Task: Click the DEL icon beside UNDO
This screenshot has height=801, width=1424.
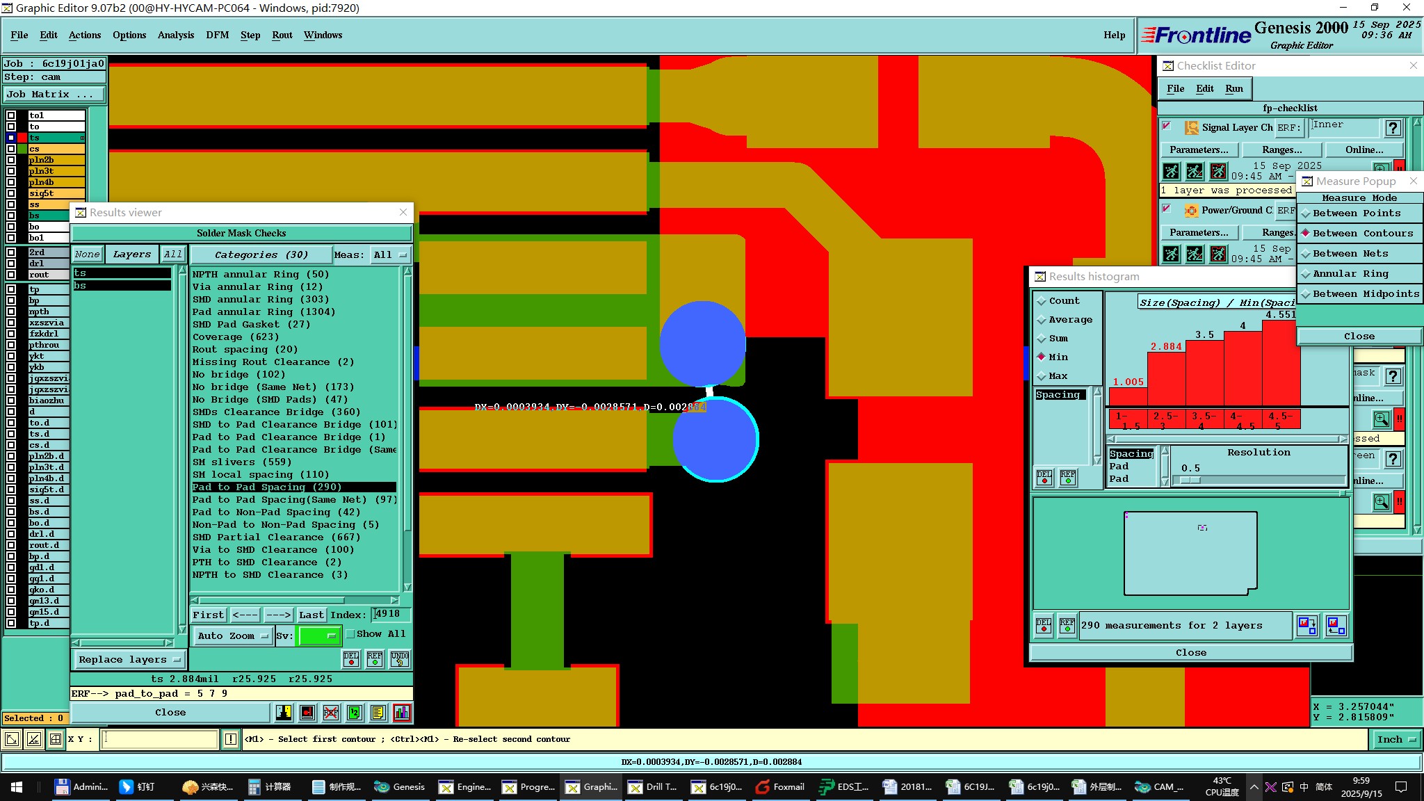Action: pos(351,658)
